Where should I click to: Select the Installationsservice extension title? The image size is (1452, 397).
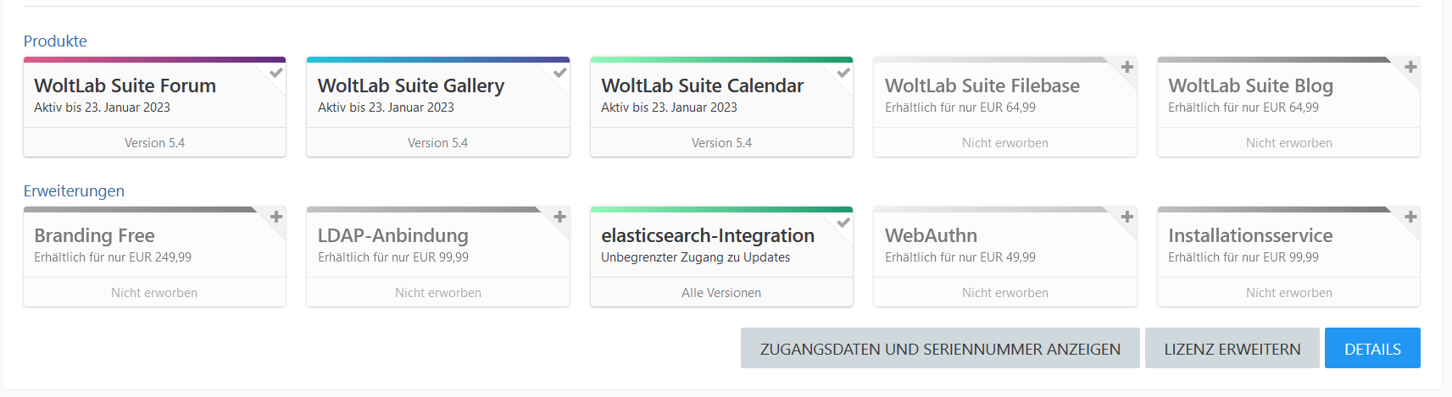click(1249, 235)
